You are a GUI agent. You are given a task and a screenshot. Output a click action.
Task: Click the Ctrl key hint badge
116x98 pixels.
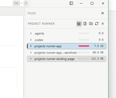point(16,3)
